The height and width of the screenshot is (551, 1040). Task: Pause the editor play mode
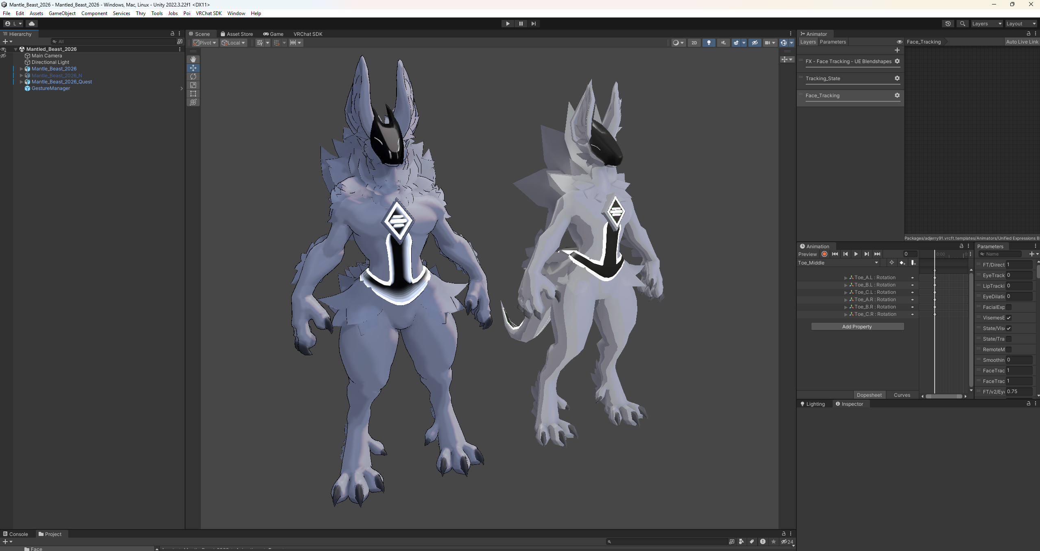click(x=521, y=24)
